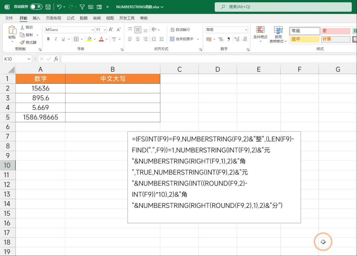Decrease font size with smaller A icon
This screenshot has width=357, height=256.
(119, 30)
